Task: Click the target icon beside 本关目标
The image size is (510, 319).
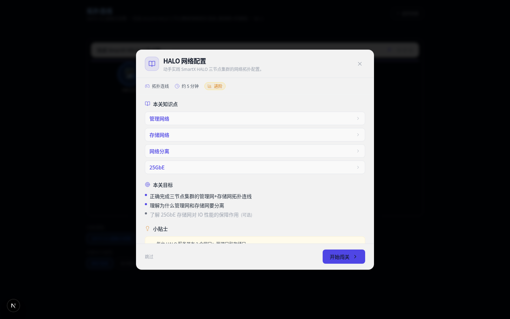Action: [x=148, y=184]
